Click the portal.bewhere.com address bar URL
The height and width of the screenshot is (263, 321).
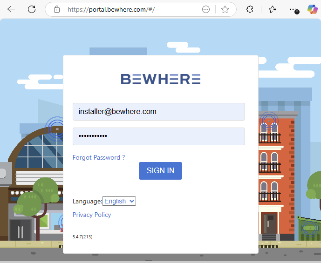click(x=111, y=9)
